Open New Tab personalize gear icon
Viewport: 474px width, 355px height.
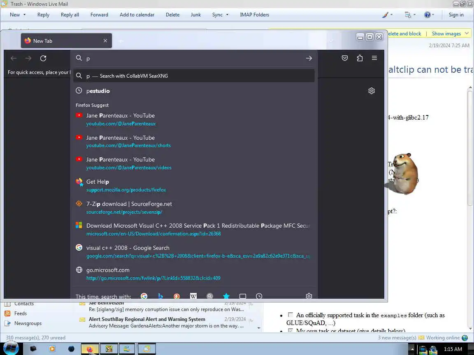pos(372,91)
